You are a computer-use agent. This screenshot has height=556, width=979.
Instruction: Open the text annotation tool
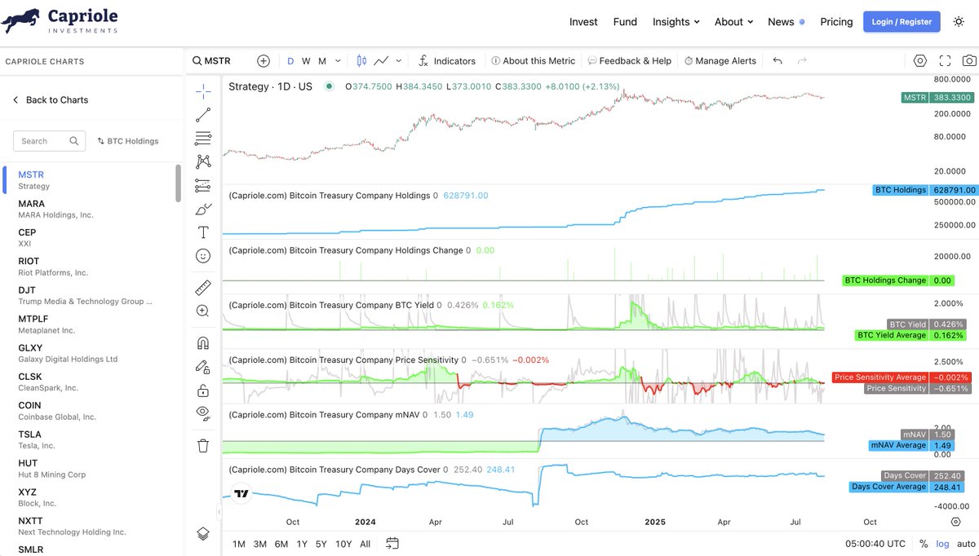pyautogui.click(x=203, y=232)
